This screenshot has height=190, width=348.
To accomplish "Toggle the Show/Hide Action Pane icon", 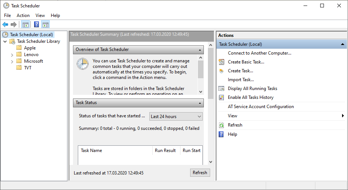I will tap(45, 25).
